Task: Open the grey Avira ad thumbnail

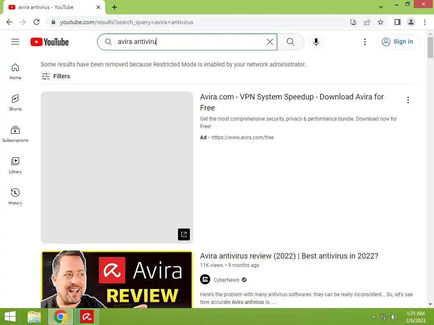Action: coord(117,168)
